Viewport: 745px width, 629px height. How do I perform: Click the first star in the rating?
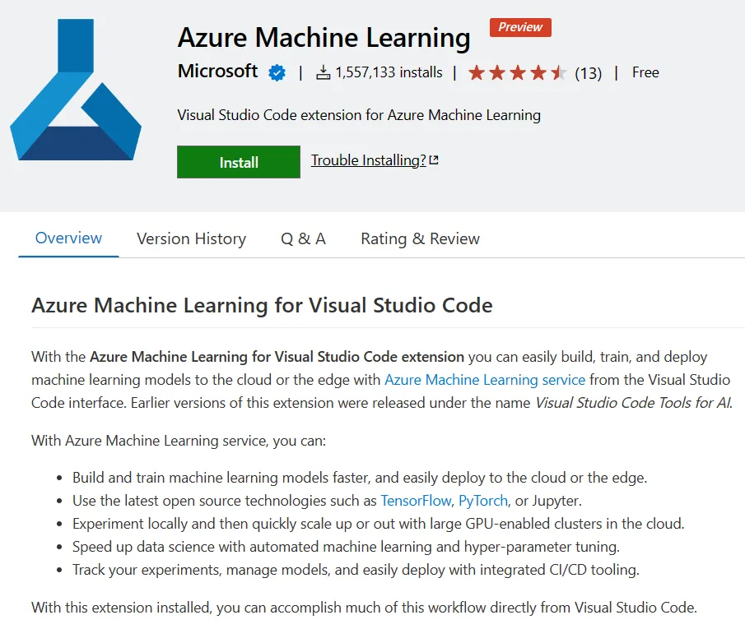click(477, 73)
